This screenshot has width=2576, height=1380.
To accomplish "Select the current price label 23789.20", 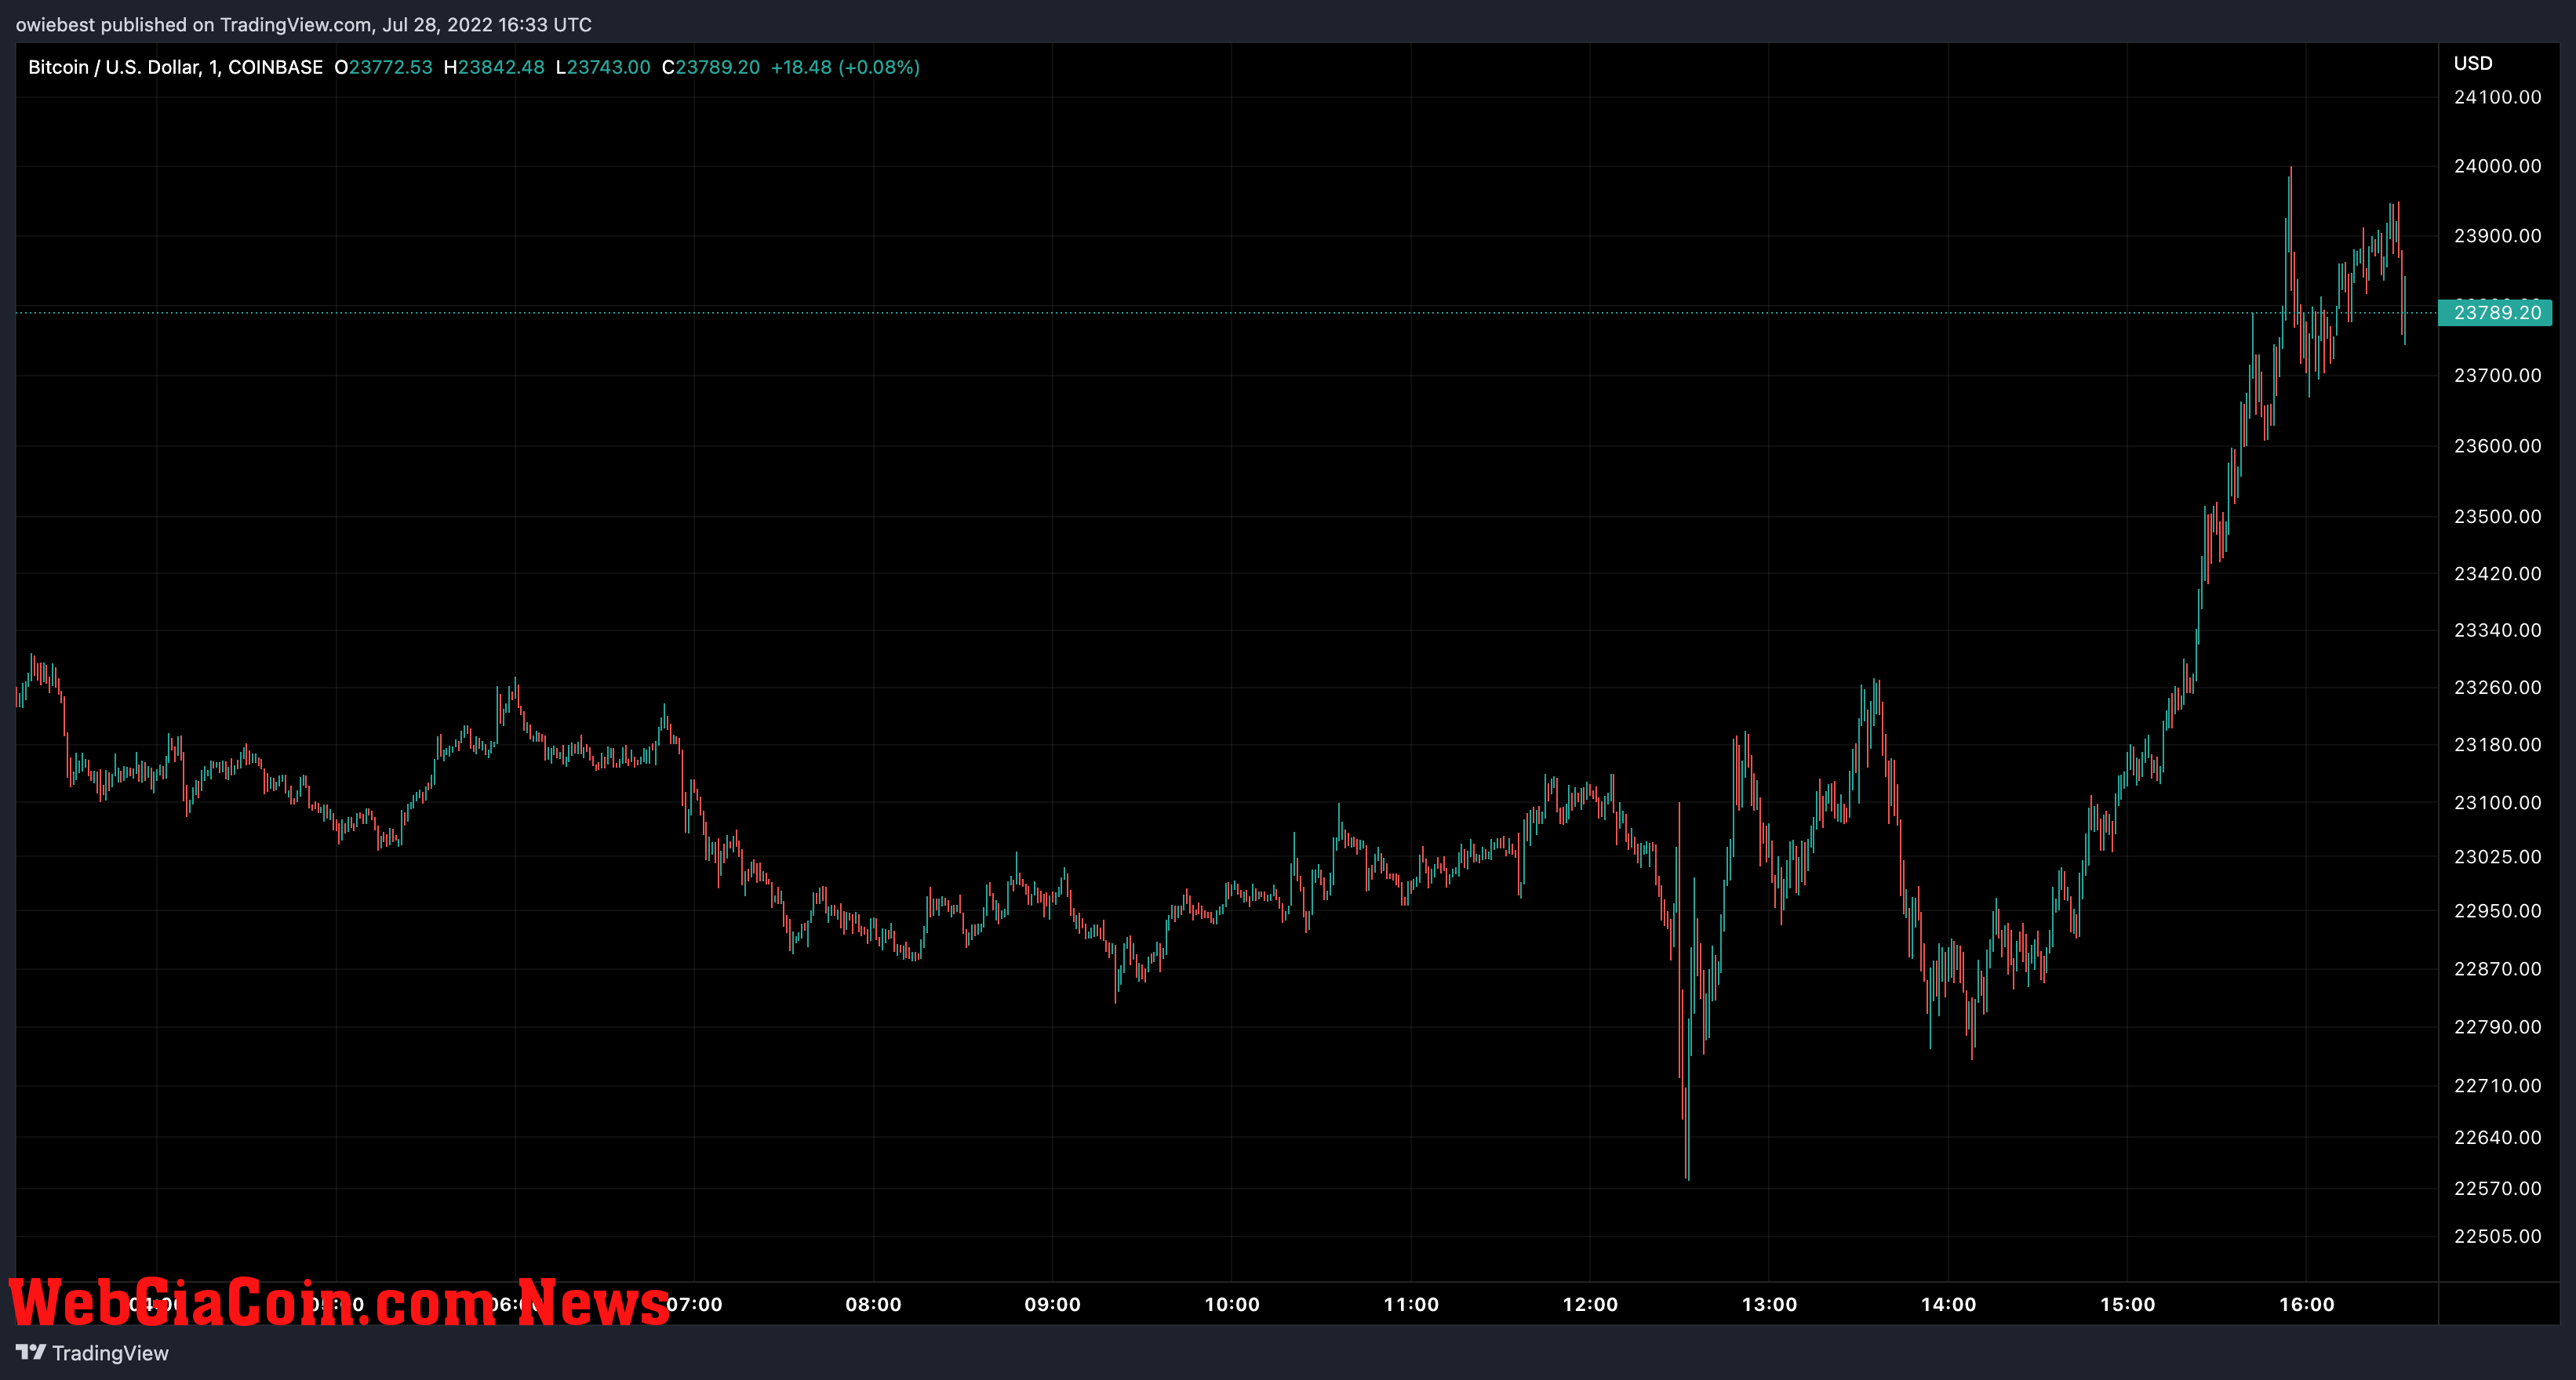I will click(x=2496, y=313).
